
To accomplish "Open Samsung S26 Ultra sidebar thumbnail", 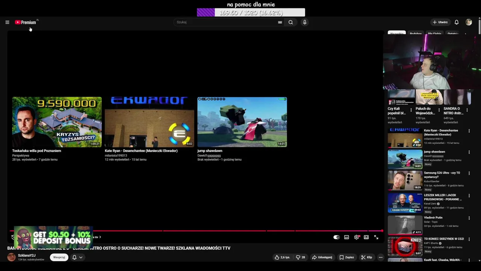I will (405, 180).
